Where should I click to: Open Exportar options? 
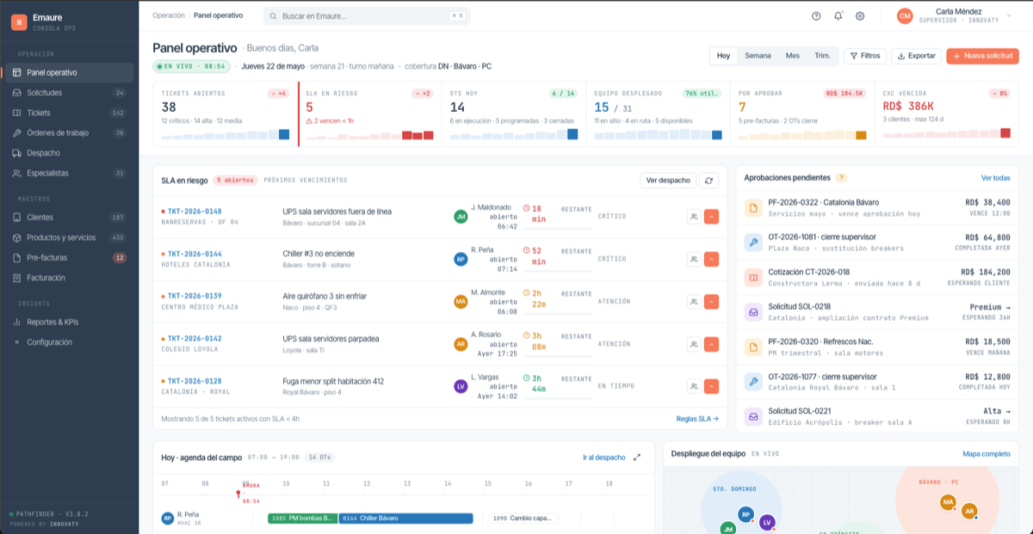(x=916, y=56)
